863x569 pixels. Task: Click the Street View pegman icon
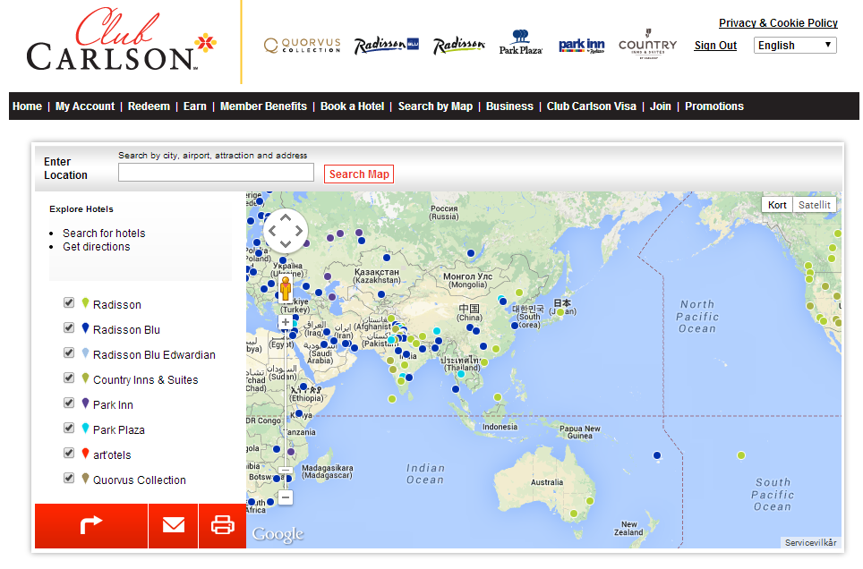286,289
